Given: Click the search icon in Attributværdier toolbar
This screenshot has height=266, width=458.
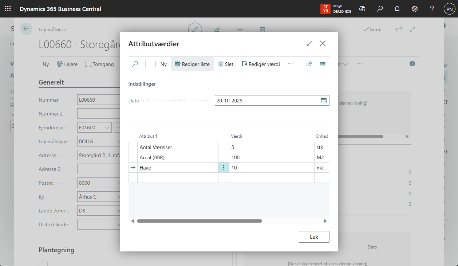Looking at the screenshot, I should click(x=135, y=64).
